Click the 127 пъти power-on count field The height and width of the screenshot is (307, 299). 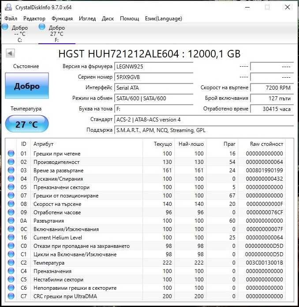coord(272,99)
